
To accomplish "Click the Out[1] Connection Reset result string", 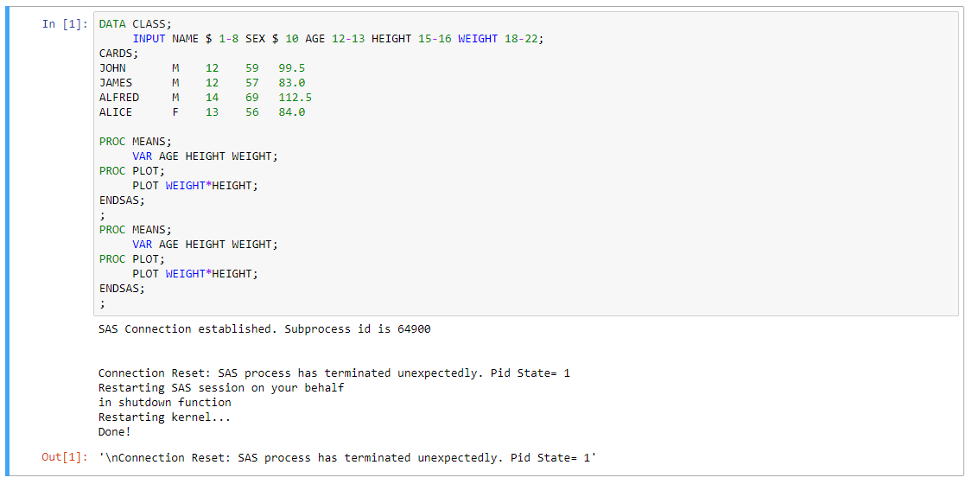I will (347, 458).
